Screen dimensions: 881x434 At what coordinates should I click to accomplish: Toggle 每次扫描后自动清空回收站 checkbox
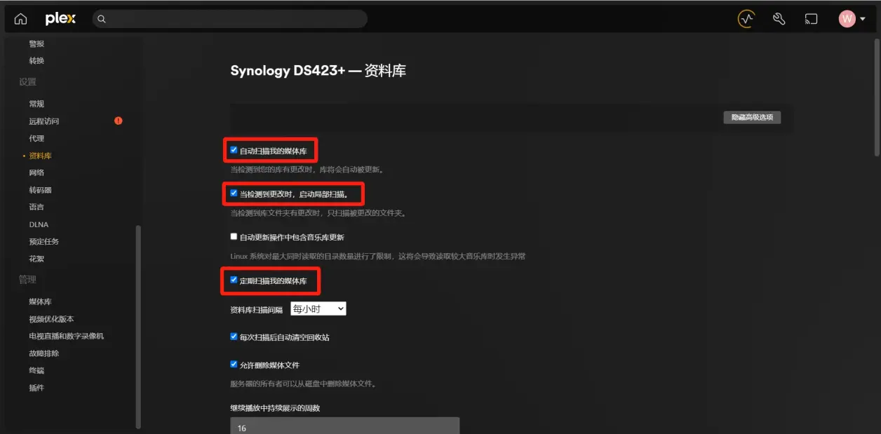(234, 337)
